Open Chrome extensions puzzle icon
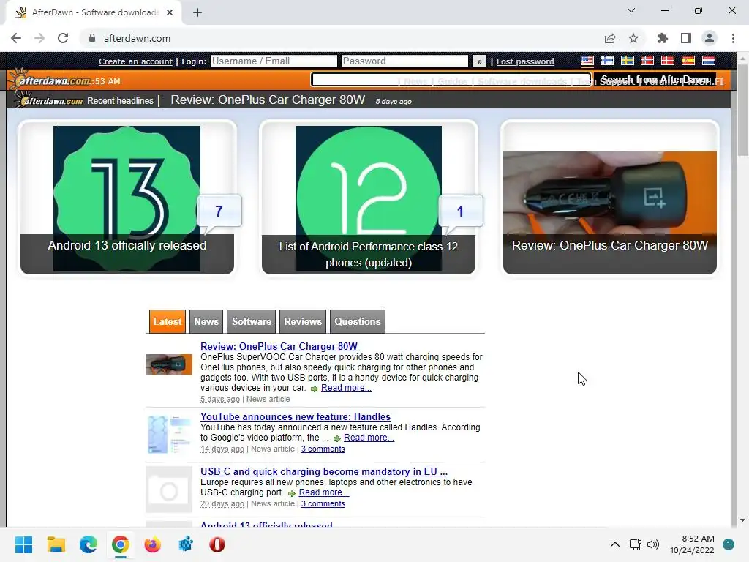Image resolution: width=749 pixels, height=562 pixels. 663,38
